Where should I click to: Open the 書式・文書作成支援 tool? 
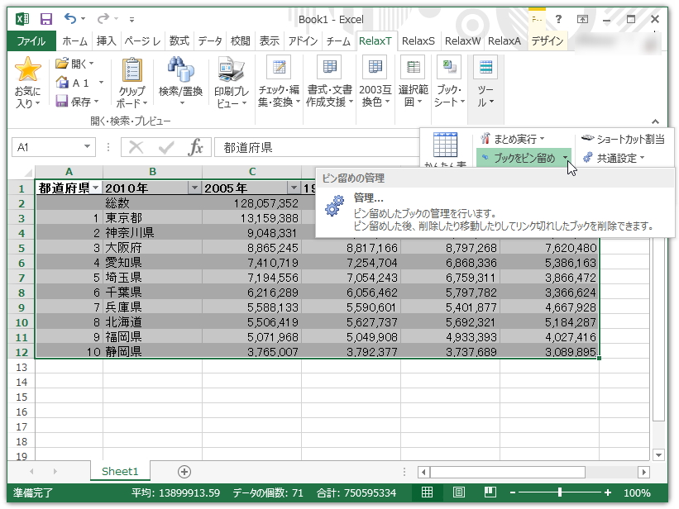329,83
